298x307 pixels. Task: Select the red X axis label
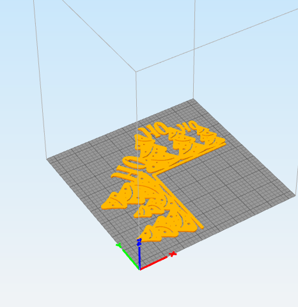[x=173, y=254]
